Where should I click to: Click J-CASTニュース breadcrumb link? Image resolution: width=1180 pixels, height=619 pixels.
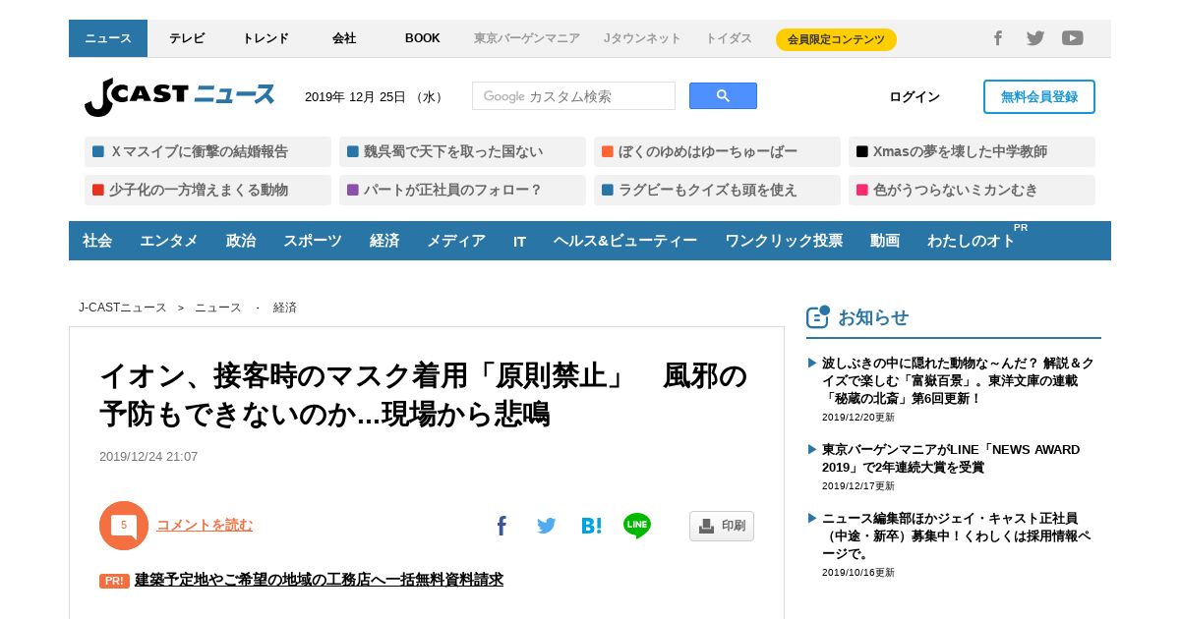(x=123, y=308)
